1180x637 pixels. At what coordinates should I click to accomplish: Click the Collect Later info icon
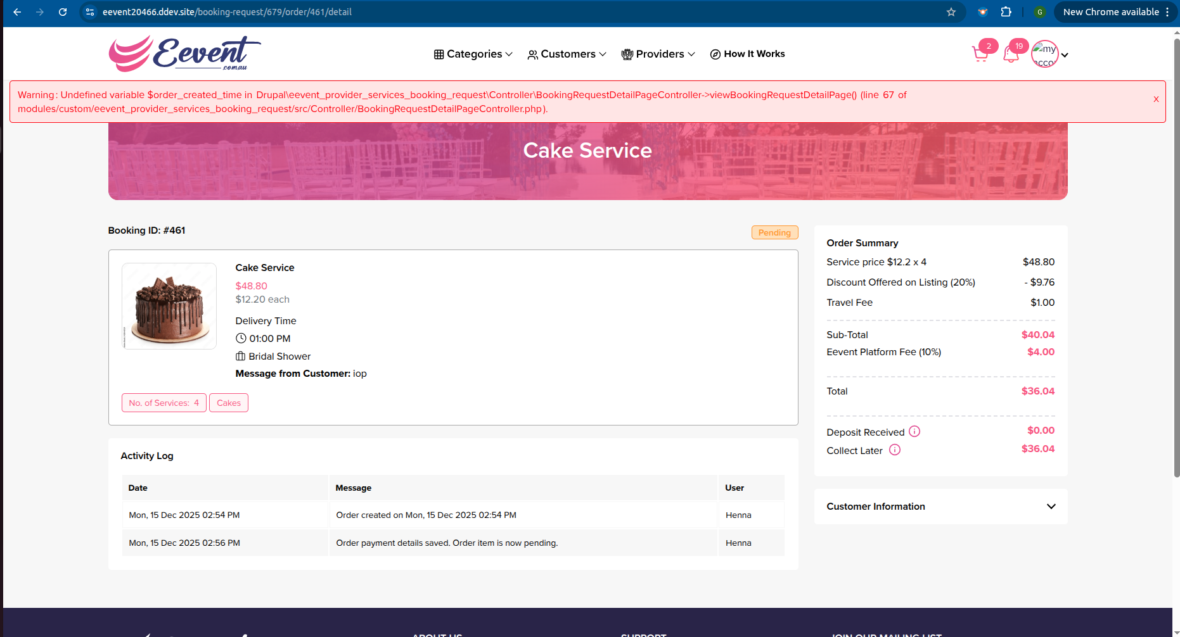pos(895,450)
